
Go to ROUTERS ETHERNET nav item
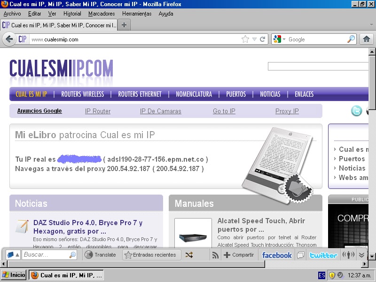click(140, 94)
